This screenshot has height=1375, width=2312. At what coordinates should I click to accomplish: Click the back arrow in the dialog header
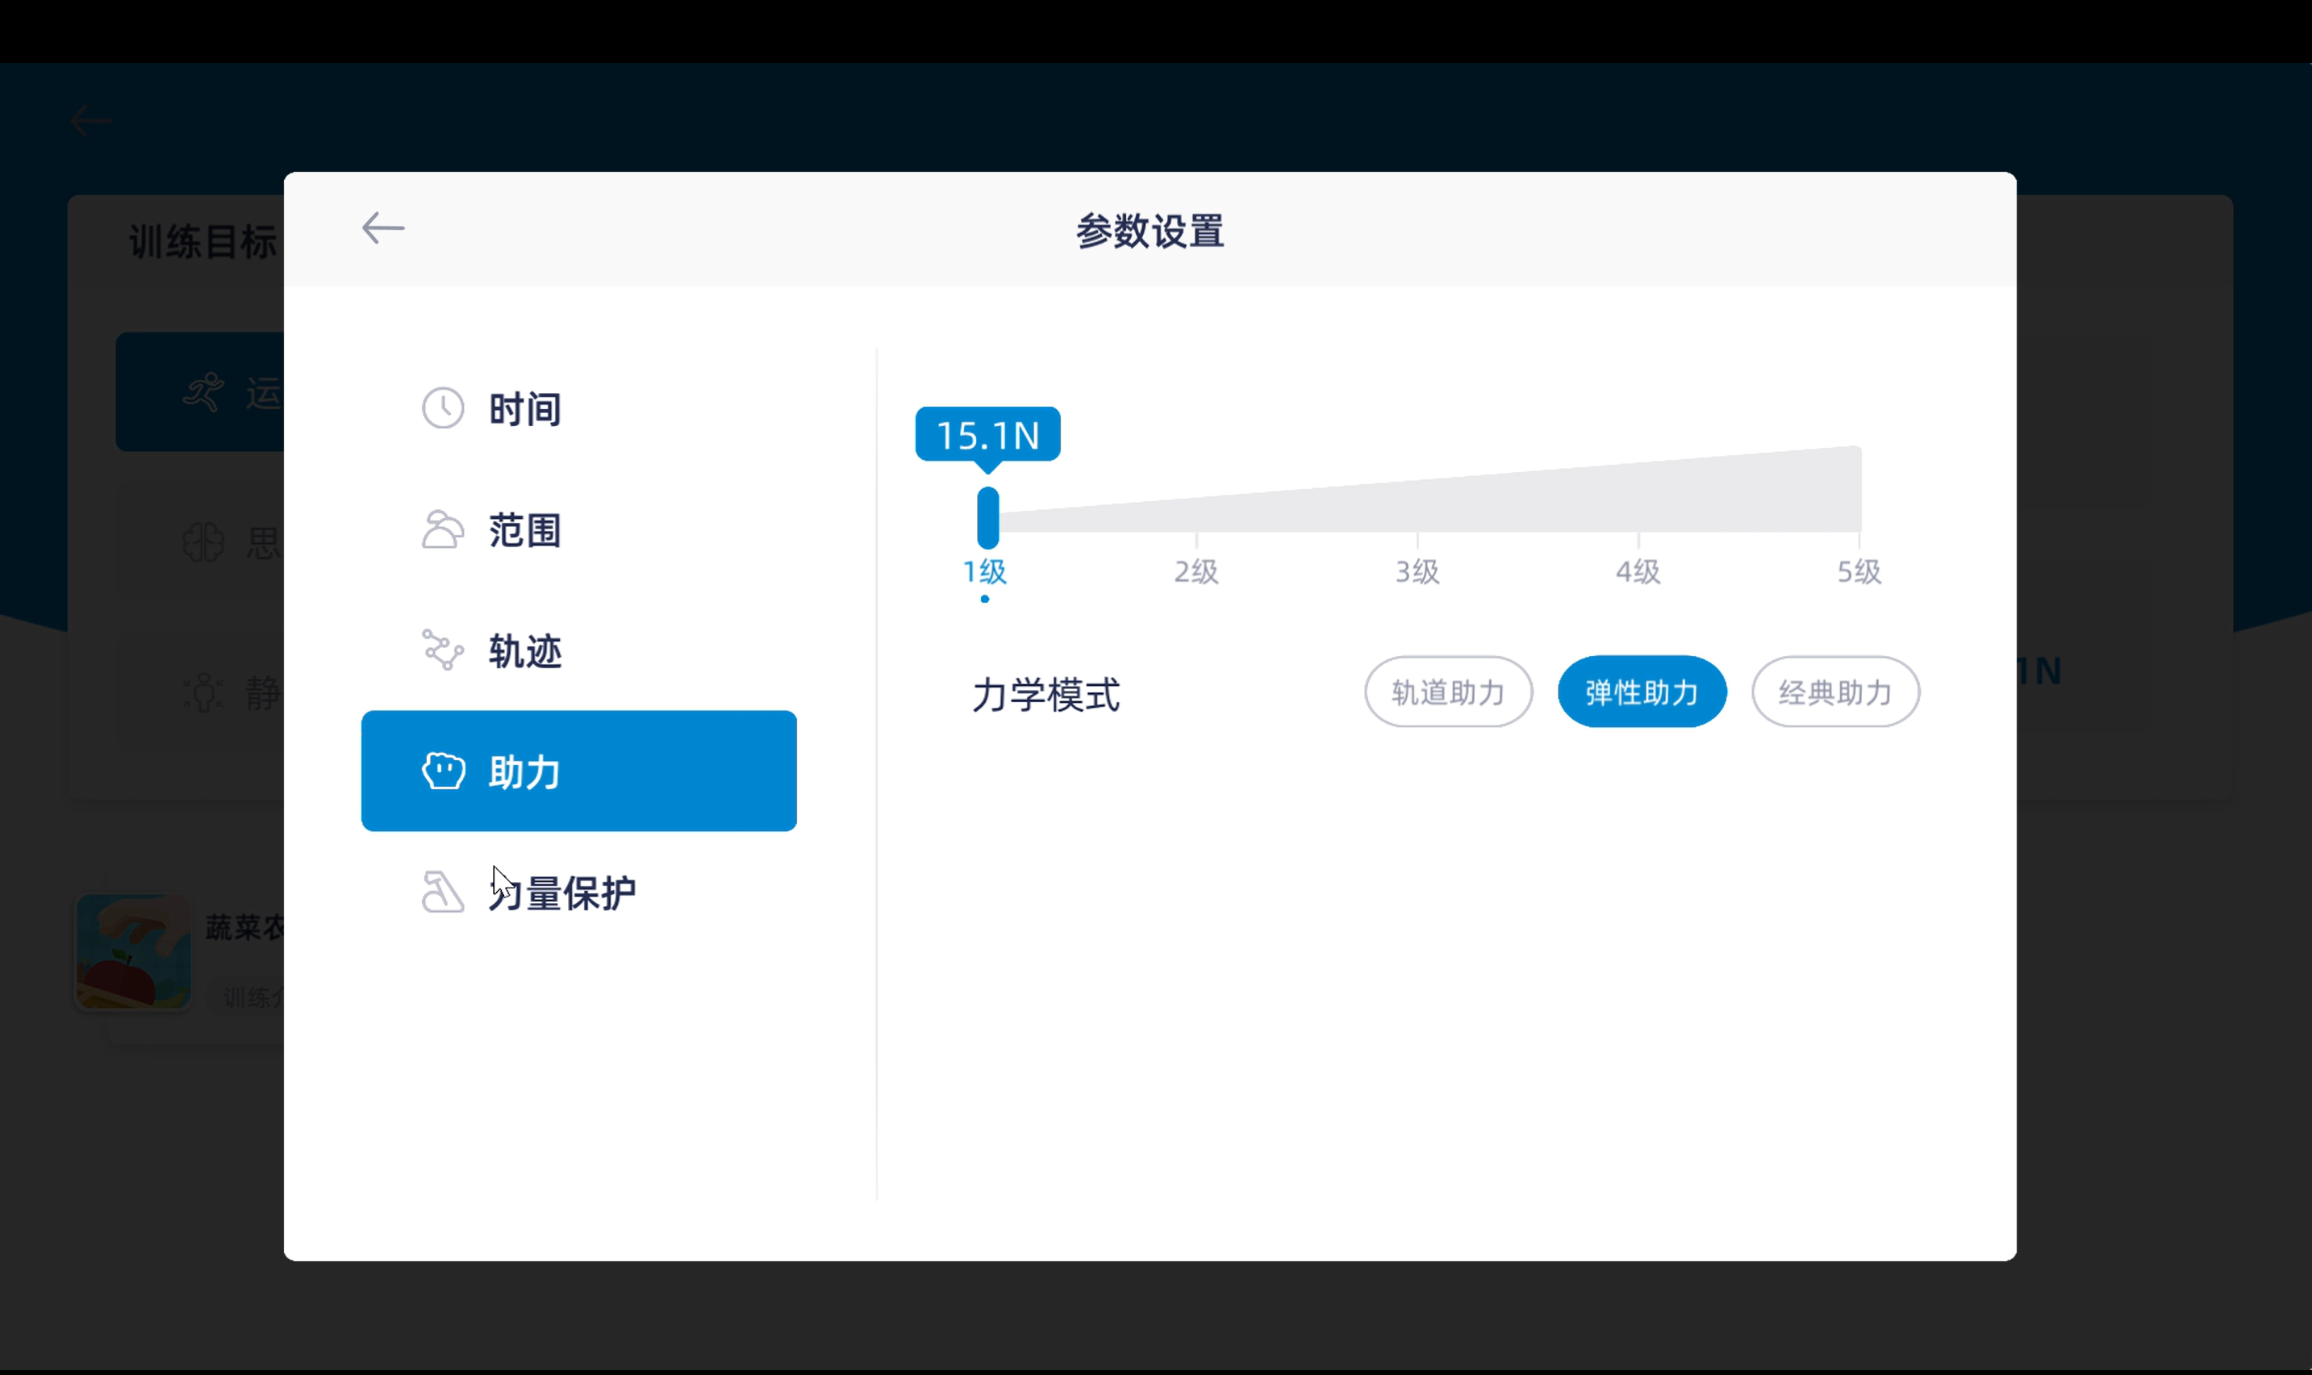click(x=382, y=228)
